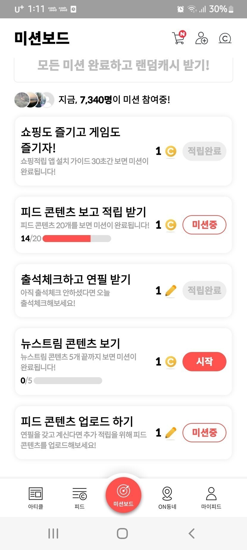Tap the Android back navigation button
The height and width of the screenshot is (550, 247).
[x=192, y=533]
